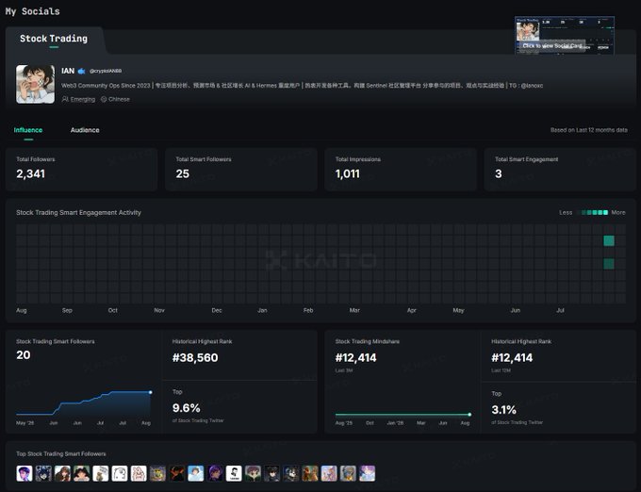Open the Stock Trading tab
The height and width of the screenshot is (492, 641).
point(54,39)
